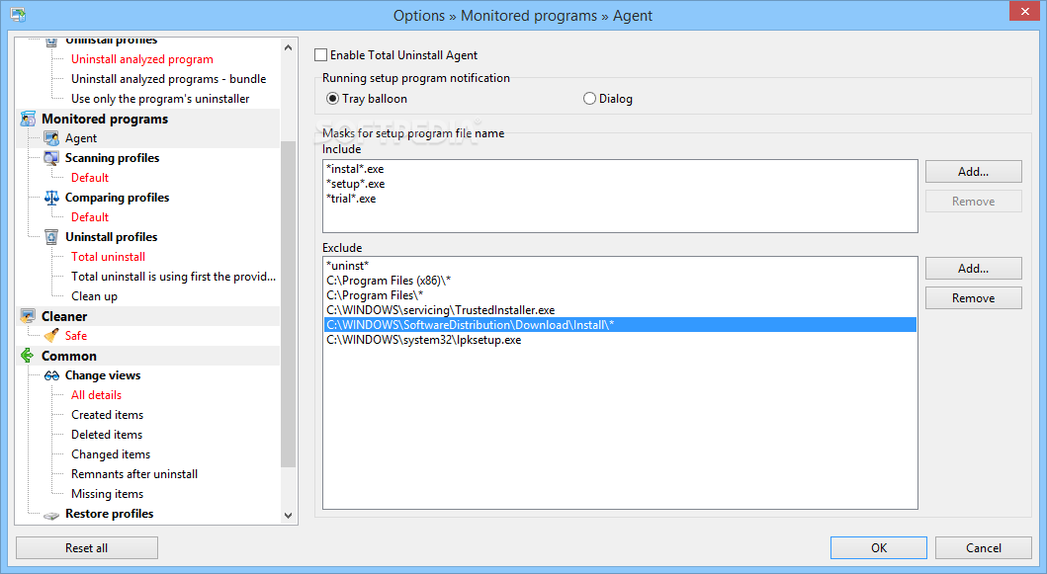Click the Scanning profiles icon
Screen dimensions: 1047x574
tap(51, 158)
